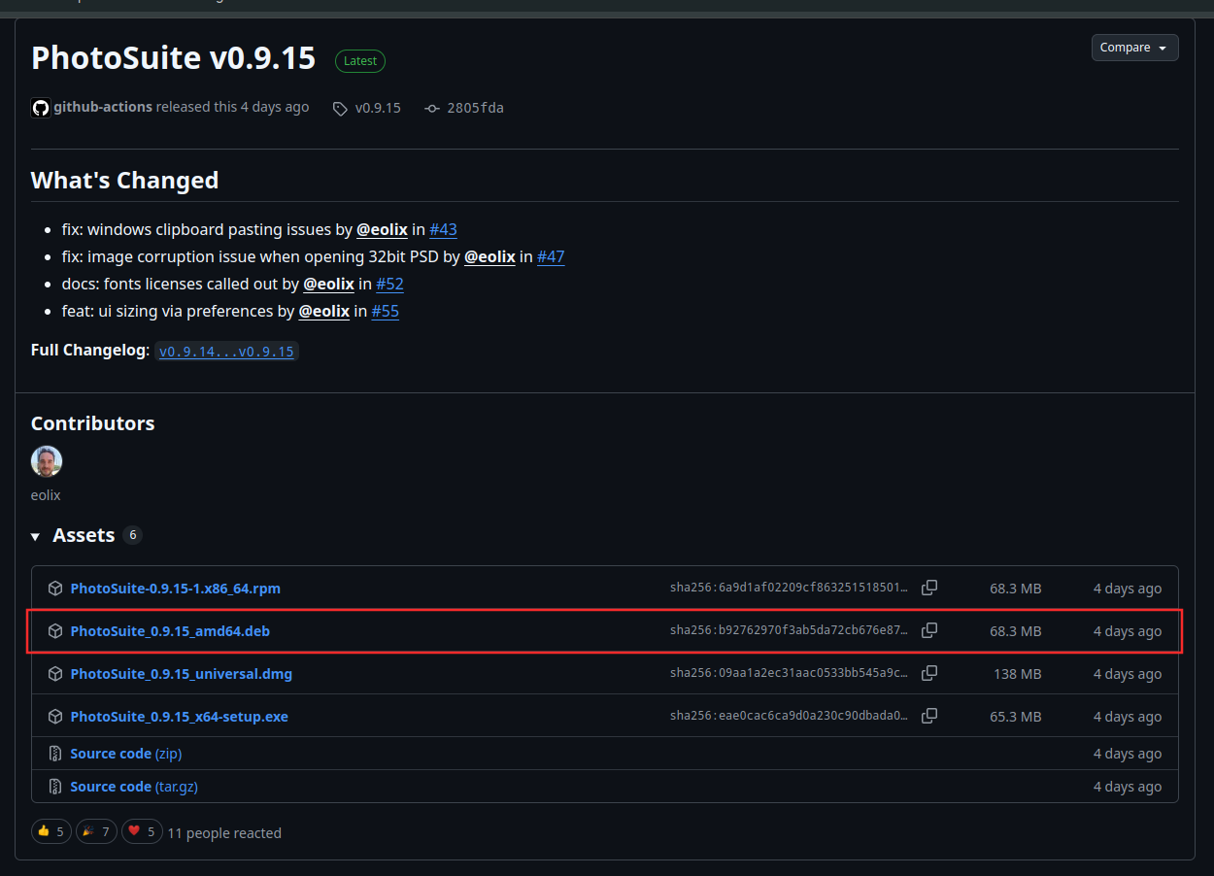Click @eolix on the clipboard pasting fix line

[x=382, y=230]
